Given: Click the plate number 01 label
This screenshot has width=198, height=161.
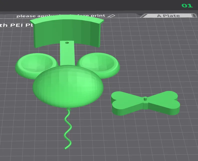Looking at the screenshot, I should pyautogui.click(x=187, y=6).
